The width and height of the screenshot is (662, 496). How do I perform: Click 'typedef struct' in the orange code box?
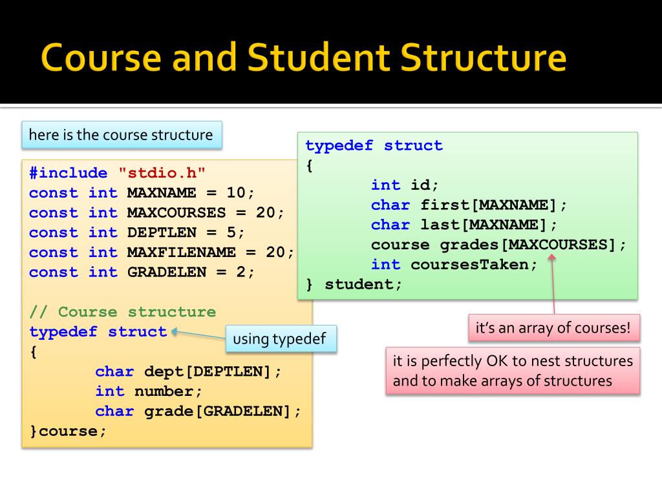pyautogui.click(x=98, y=331)
